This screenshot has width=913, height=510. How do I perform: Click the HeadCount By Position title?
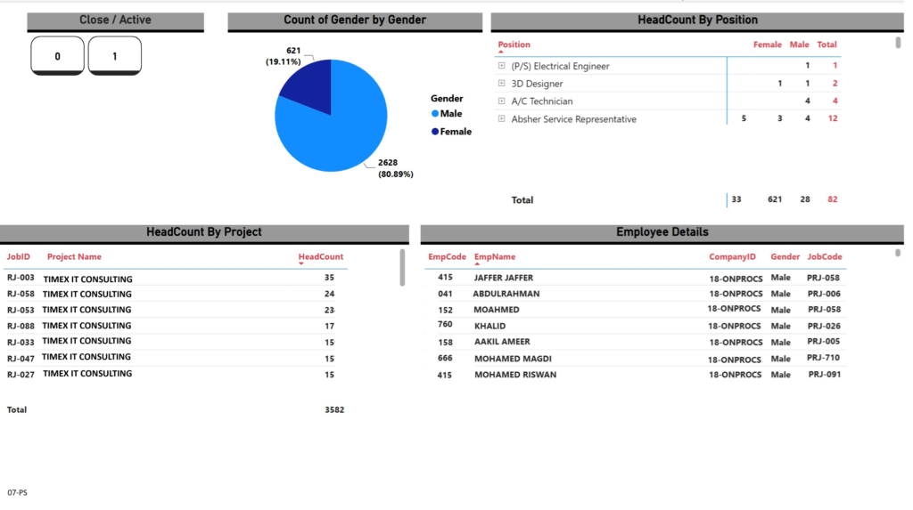point(697,20)
